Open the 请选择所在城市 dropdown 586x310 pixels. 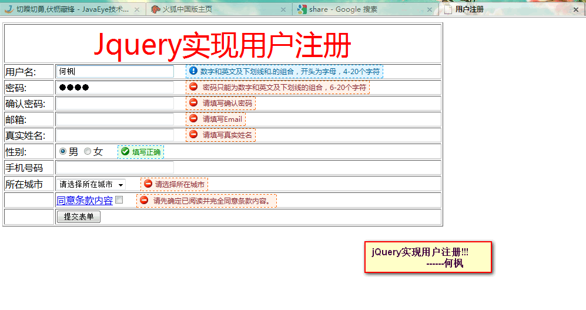(x=91, y=184)
